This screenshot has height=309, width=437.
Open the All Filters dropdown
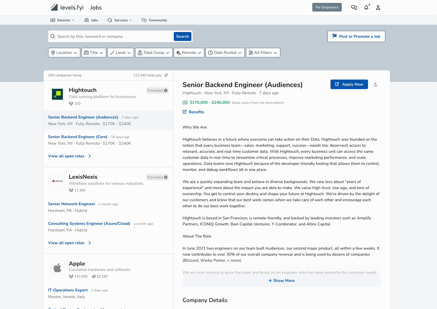pos(263,52)
